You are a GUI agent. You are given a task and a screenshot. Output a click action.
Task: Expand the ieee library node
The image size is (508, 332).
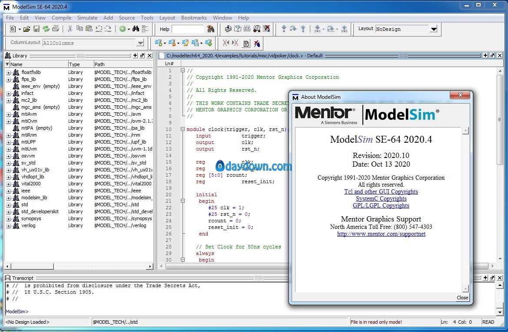pos(8,191)
